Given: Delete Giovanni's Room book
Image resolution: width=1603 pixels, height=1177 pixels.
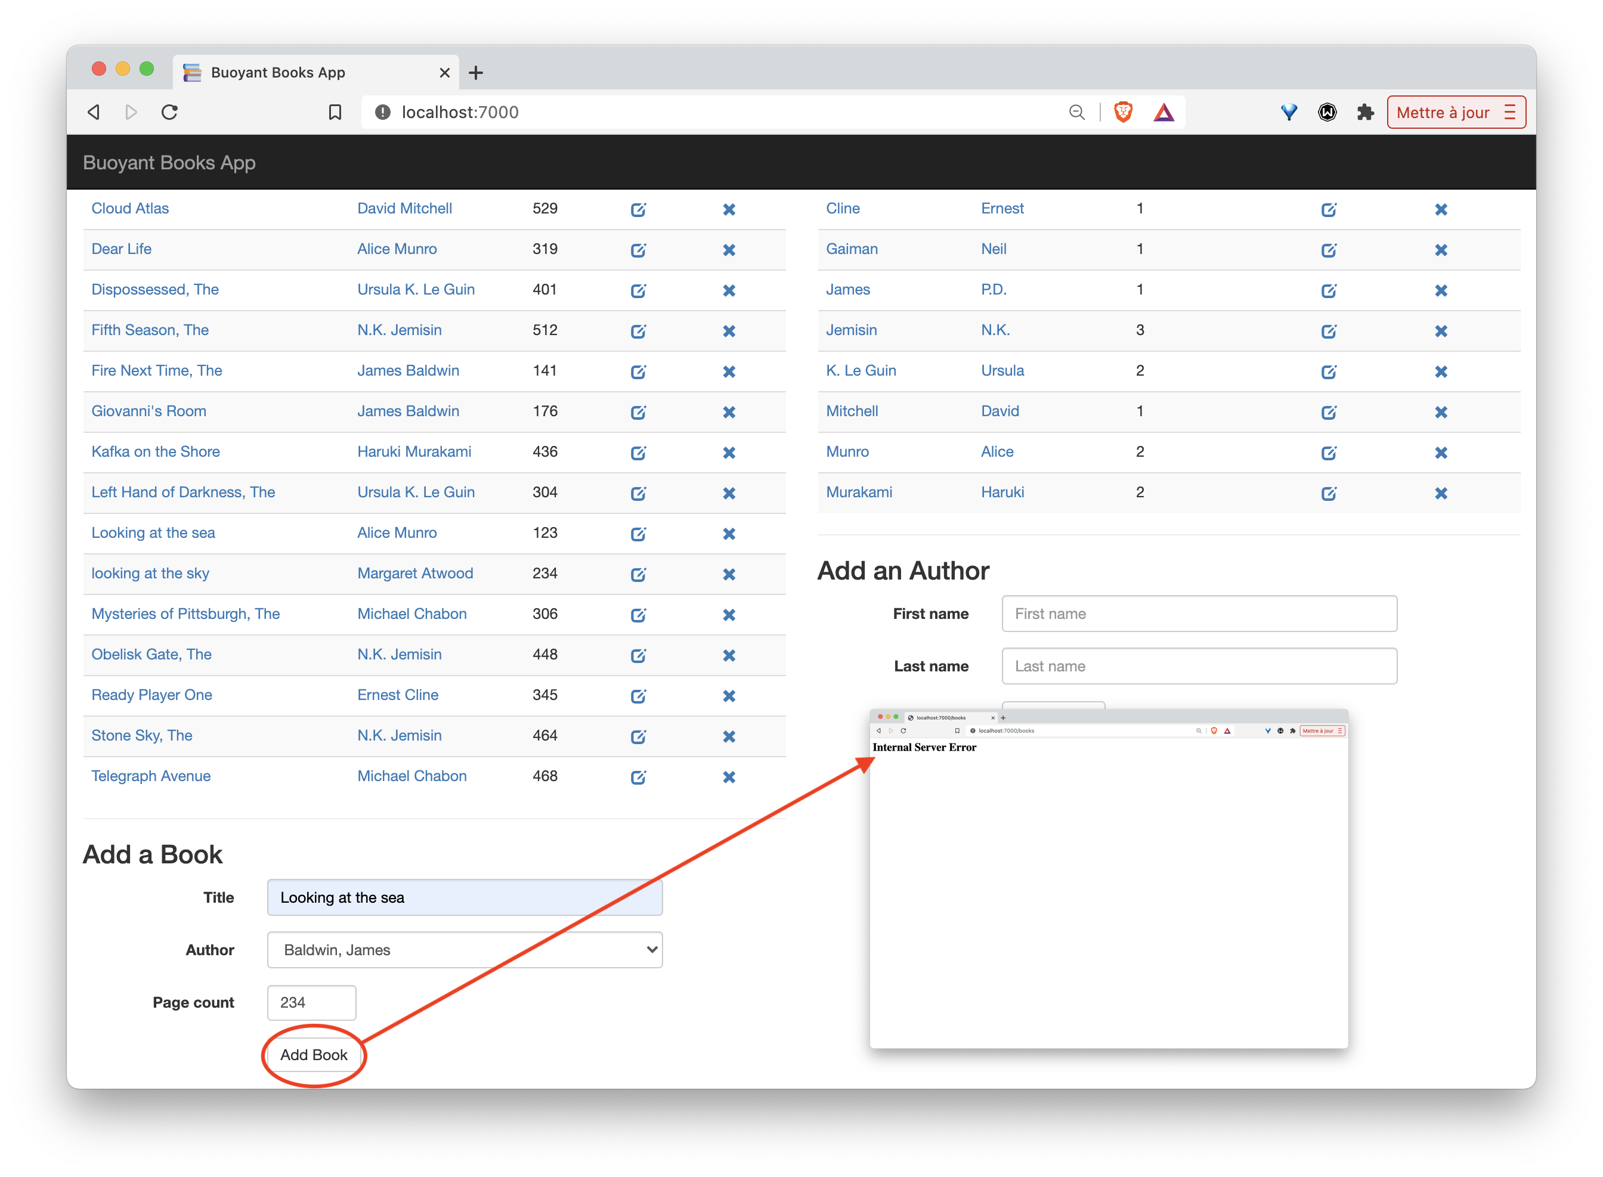Looking at the screenshot, I should click(x=728, y=413).
